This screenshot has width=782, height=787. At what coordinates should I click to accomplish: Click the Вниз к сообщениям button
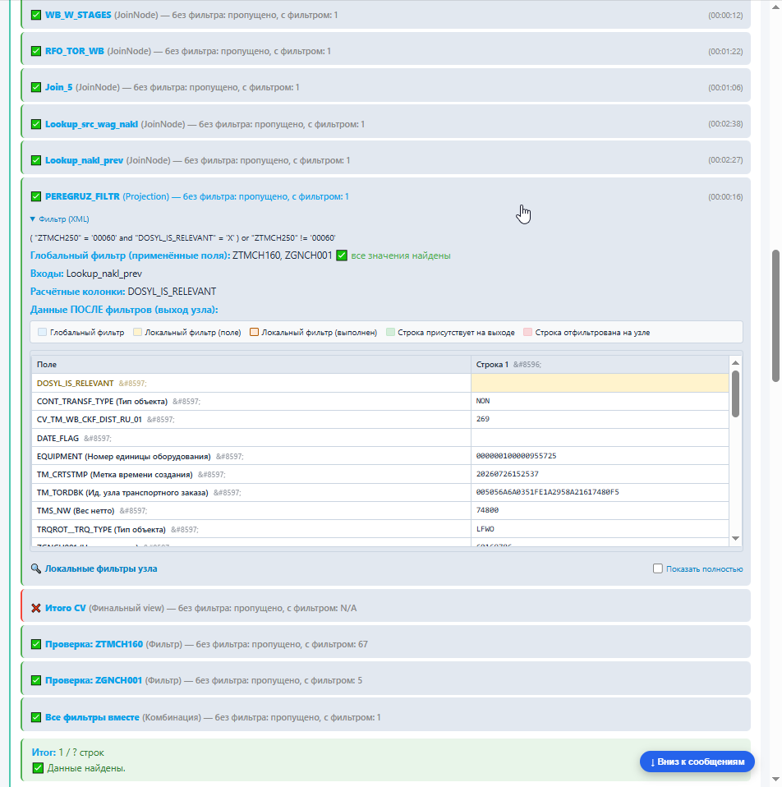[x=697, y=762]
